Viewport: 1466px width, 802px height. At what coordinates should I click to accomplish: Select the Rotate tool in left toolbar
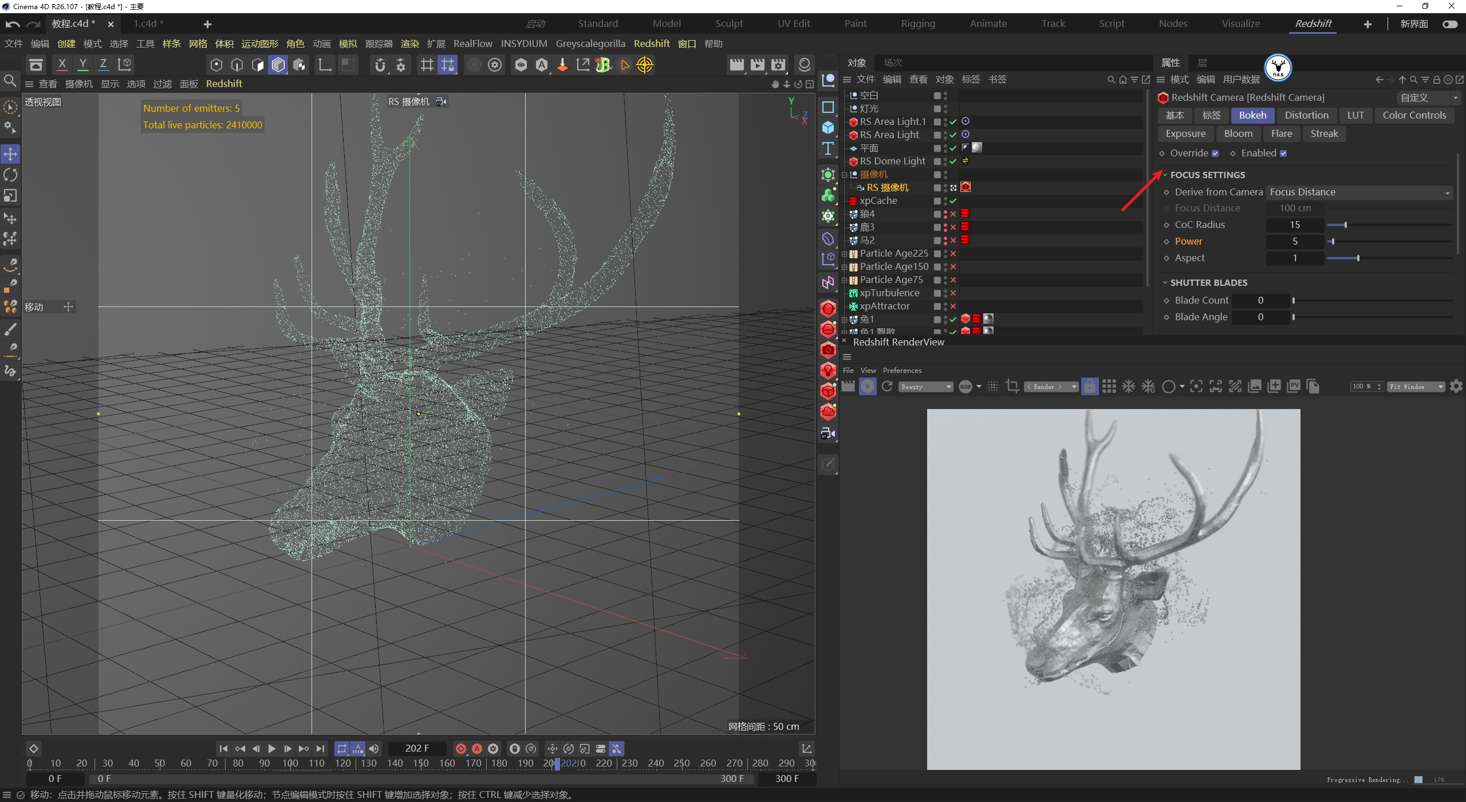10,175
